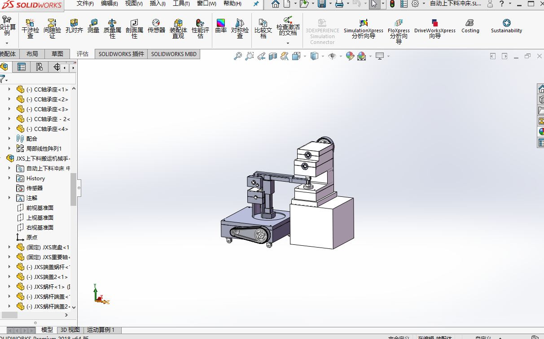Open the Sensor (传感器) tool
Image resolution: width=544 pixels, height=339 pixels.
(x=156, y=26)
